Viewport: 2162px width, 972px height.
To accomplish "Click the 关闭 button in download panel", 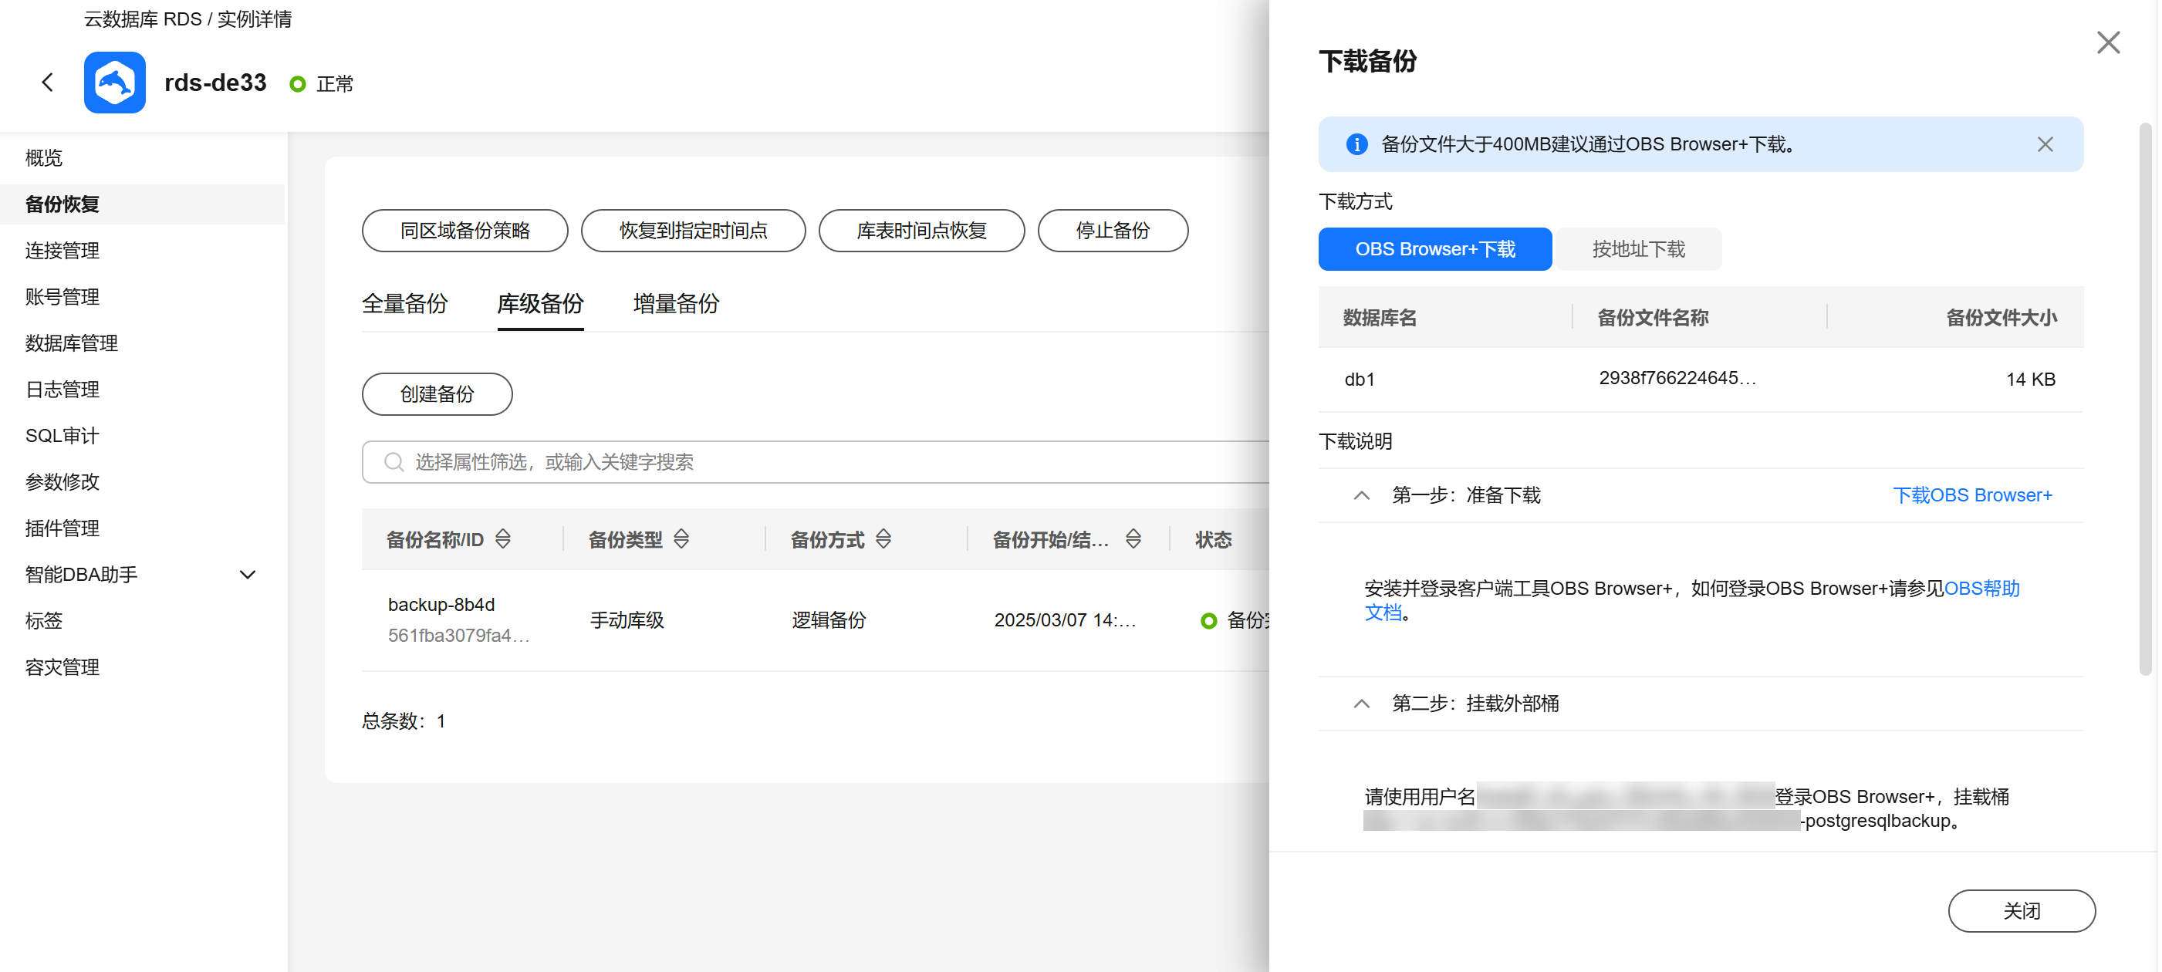I will coord(2021,911).
